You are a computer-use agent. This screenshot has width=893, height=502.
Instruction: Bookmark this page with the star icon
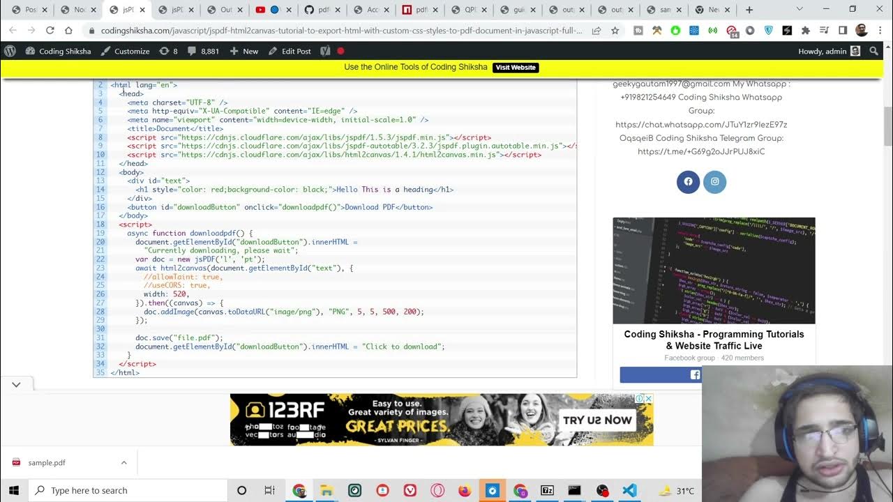tap(615, 31)
